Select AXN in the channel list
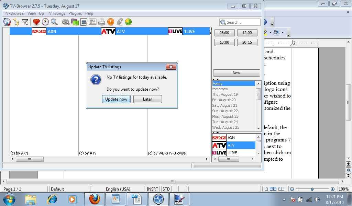Image resolution: width=352 pixels, height=206 pixels. click(231, 138)
